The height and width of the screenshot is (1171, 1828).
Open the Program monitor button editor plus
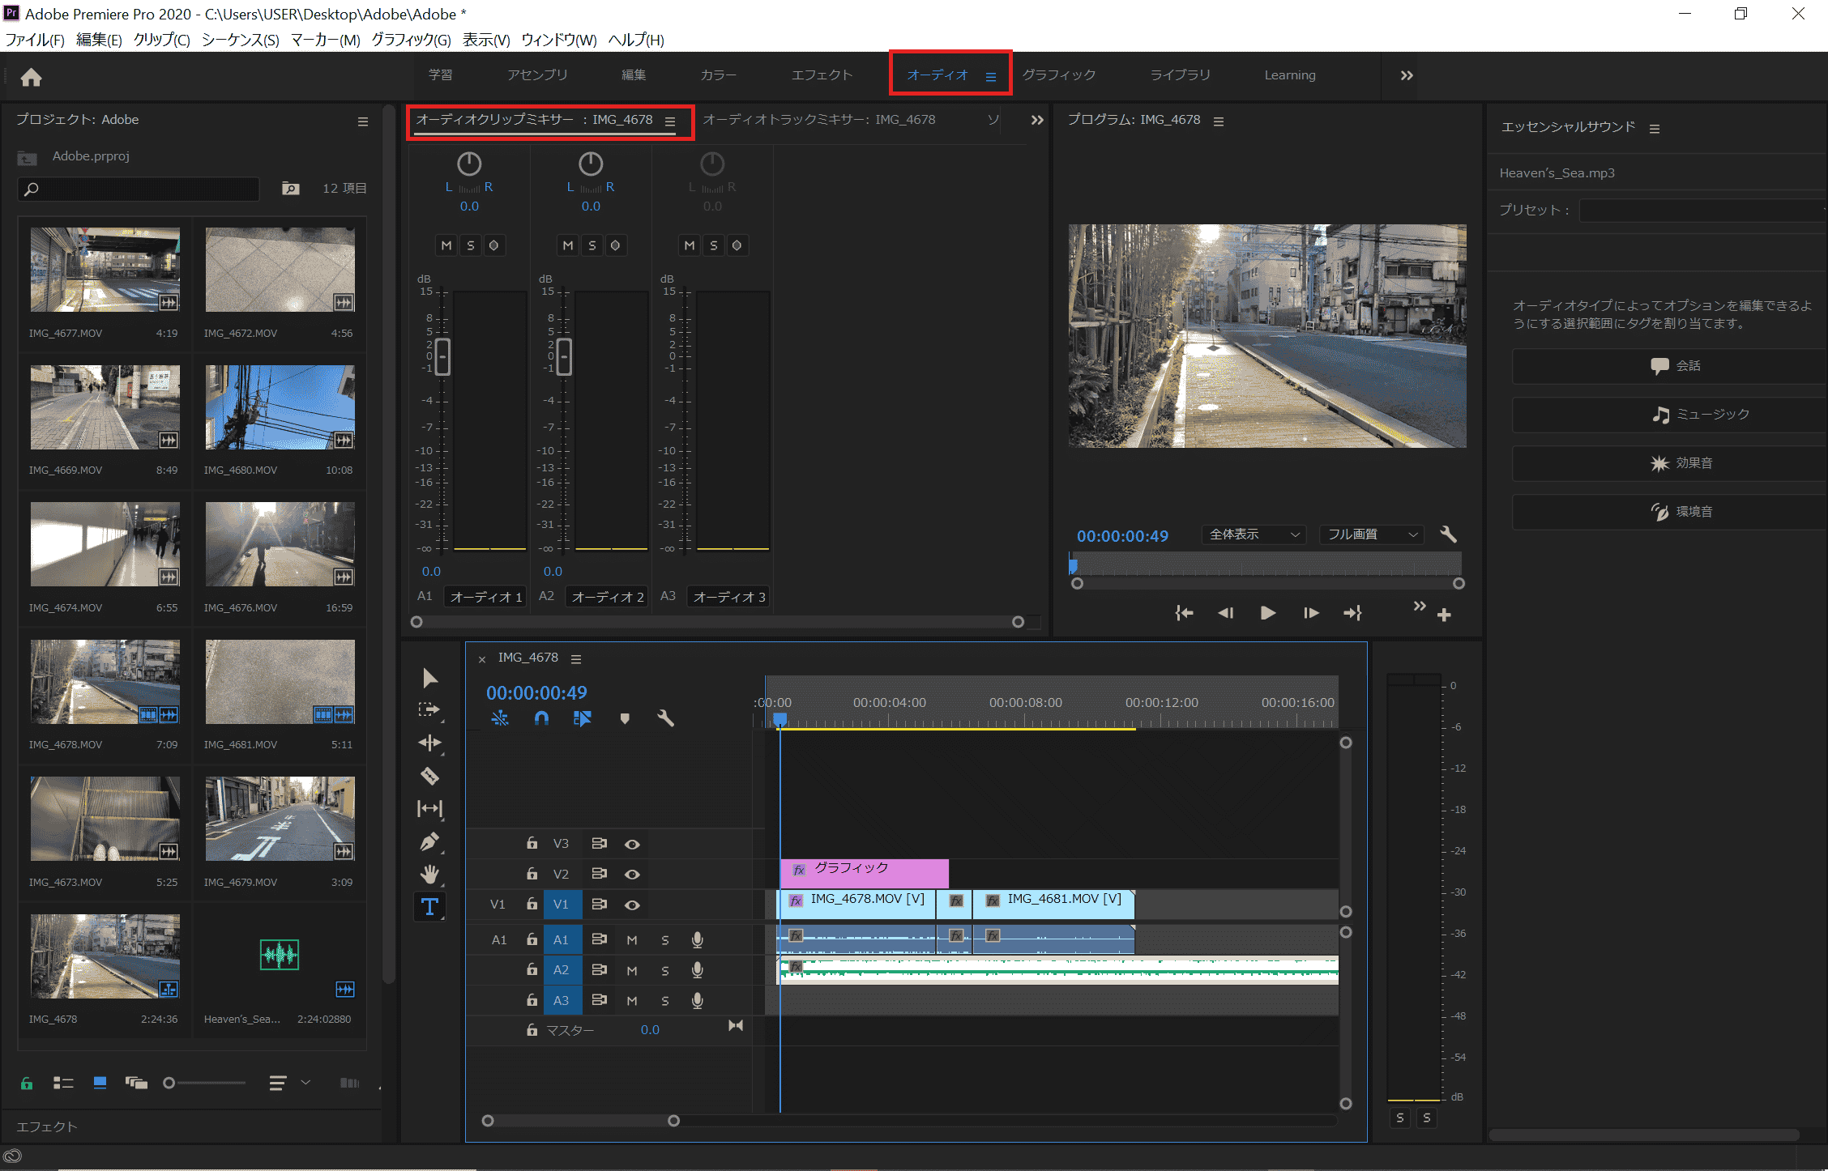[x=1444, y=615]
